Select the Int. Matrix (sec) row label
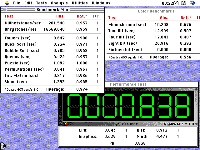 pos(22,76)
